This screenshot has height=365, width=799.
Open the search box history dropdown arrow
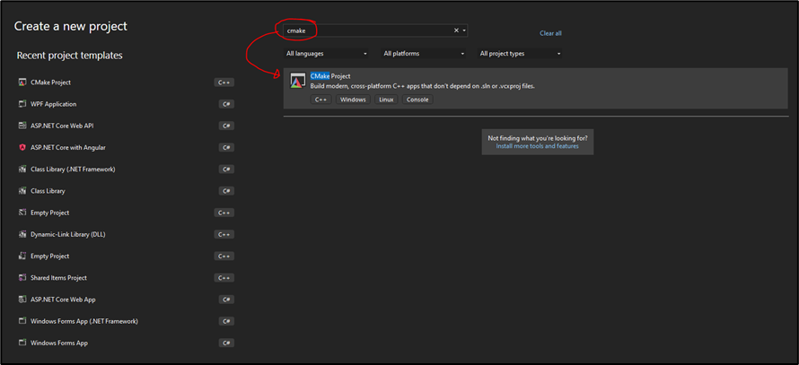point(464,30)
